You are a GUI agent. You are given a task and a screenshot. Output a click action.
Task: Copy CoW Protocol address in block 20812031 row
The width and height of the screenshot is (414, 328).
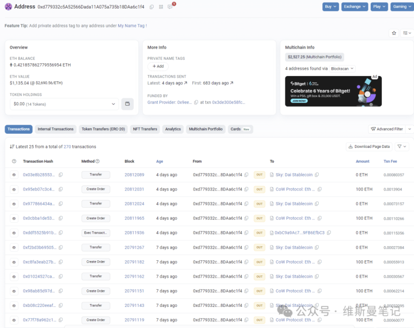319,189
